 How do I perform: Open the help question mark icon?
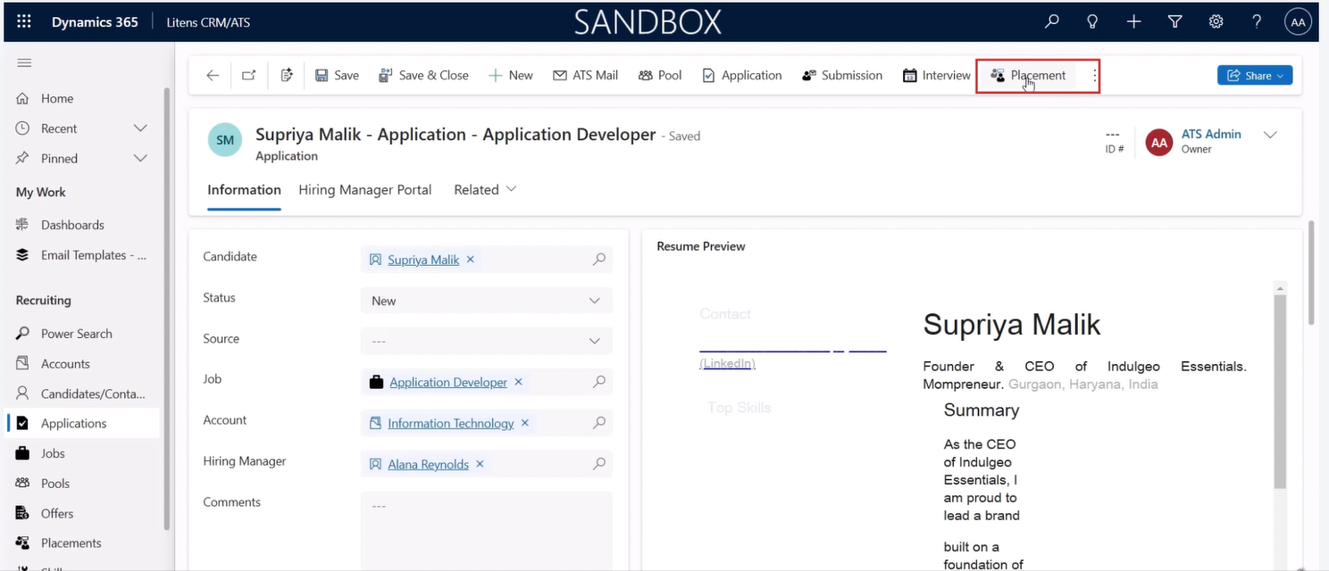[1257, 22]
